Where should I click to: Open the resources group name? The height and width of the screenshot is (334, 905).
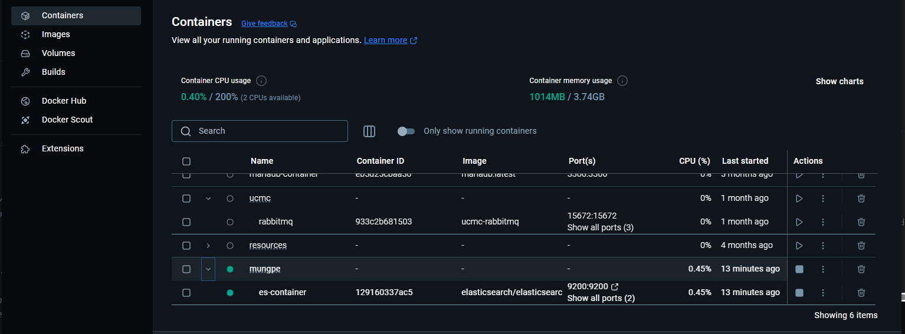268,246
